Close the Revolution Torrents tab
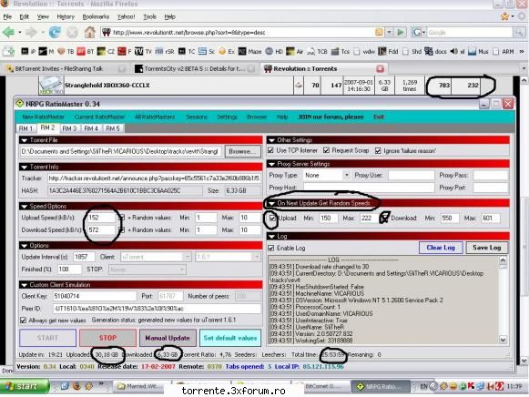Viewport: 529px width, 397px height. click(381, 69)
